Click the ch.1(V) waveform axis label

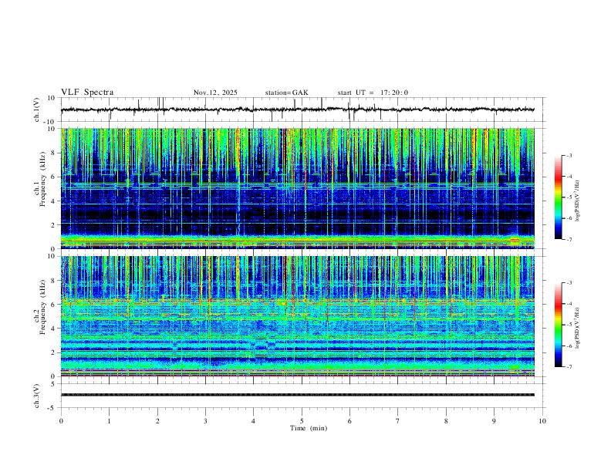click(37, 110)
